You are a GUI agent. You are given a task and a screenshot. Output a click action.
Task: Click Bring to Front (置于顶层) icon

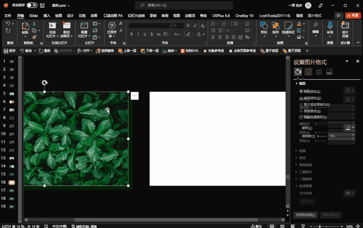285,51
